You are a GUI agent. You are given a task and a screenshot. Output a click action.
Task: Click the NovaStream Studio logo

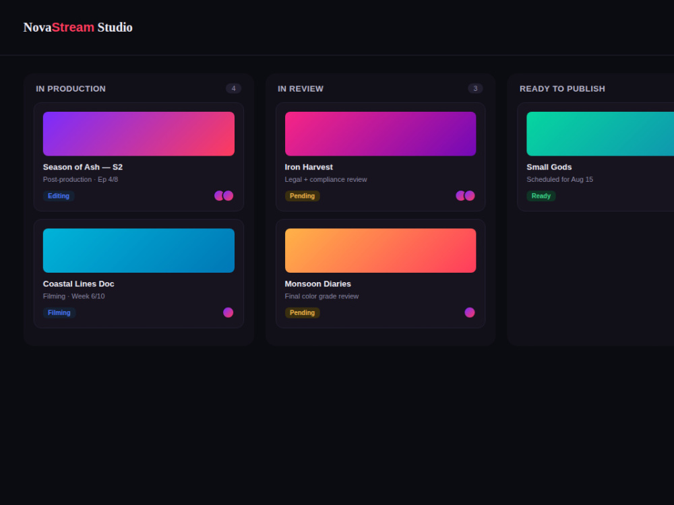pos(78,27)
